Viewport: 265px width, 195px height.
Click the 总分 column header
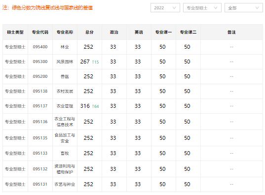pos(89,32)
